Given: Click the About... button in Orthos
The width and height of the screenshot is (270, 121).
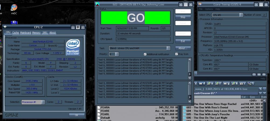Looking at the screenshot, I should (x=183, y=48).
